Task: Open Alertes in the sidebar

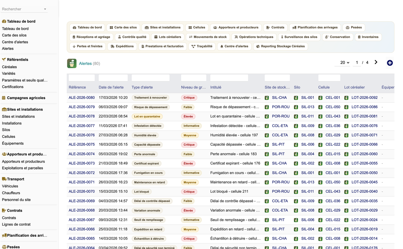Action: (8, 49)
